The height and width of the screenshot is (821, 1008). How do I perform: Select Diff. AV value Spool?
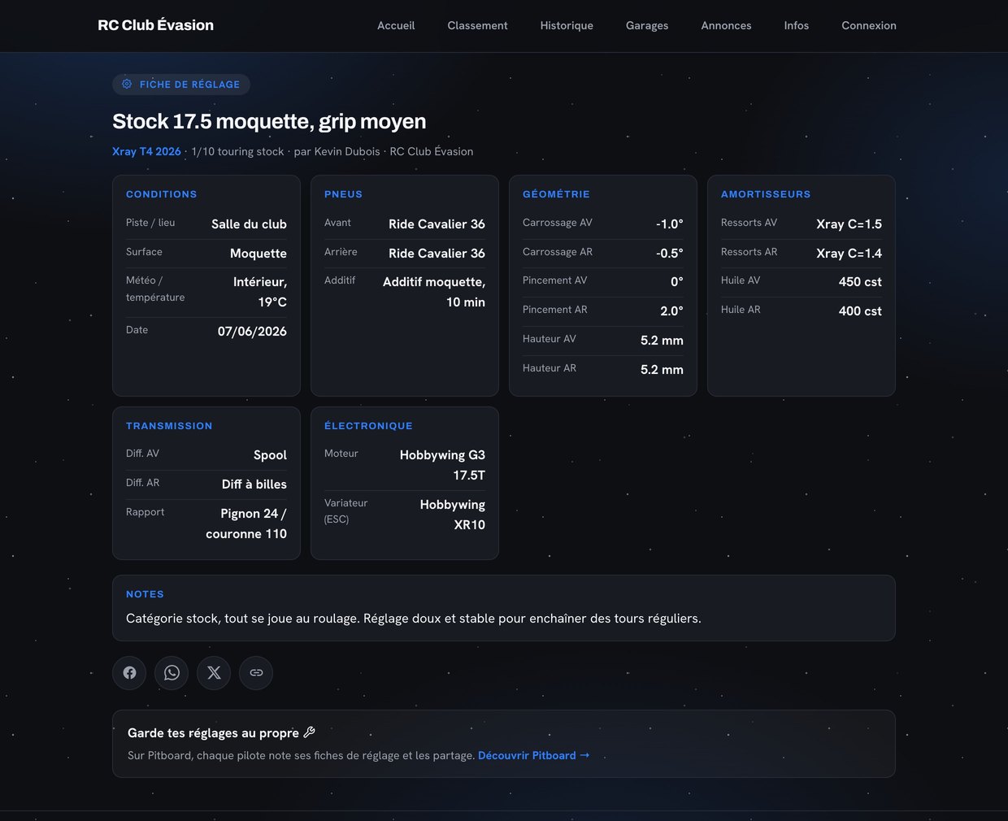coord(270,455)
